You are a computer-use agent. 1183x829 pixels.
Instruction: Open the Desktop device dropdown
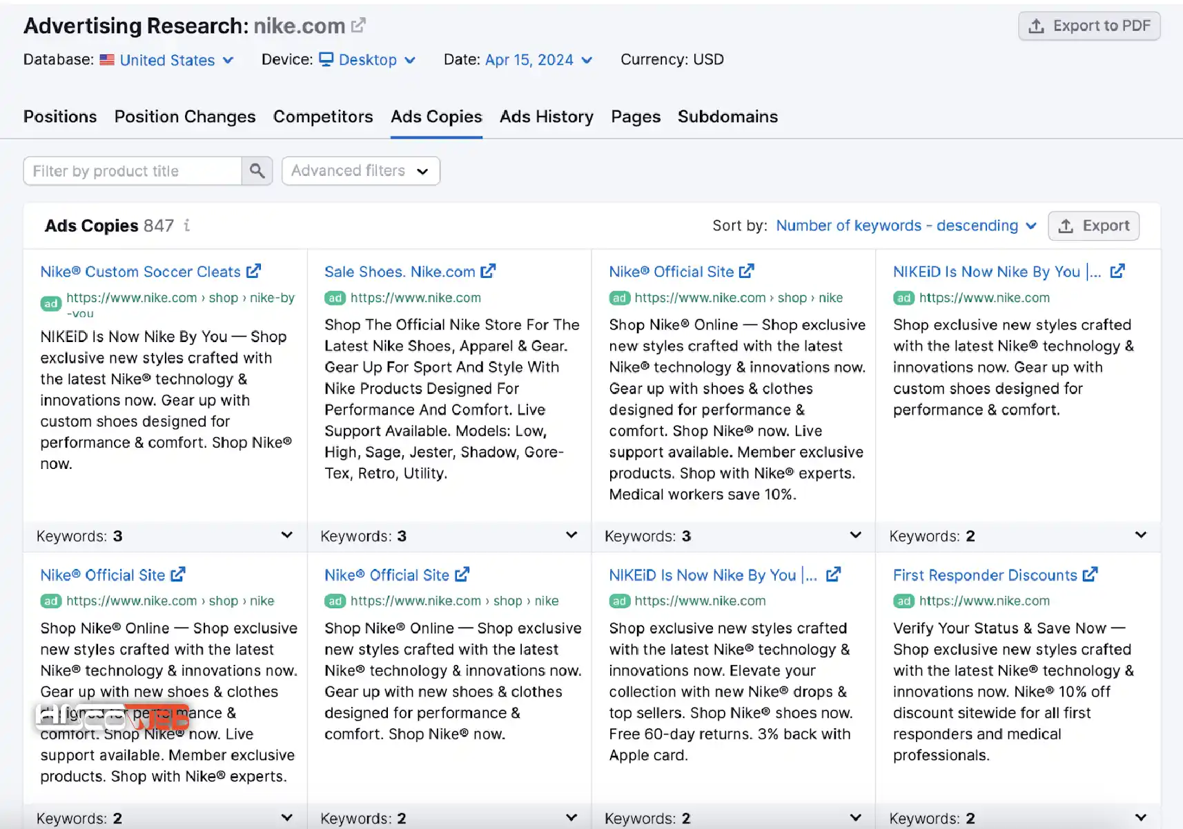[367, 60]
